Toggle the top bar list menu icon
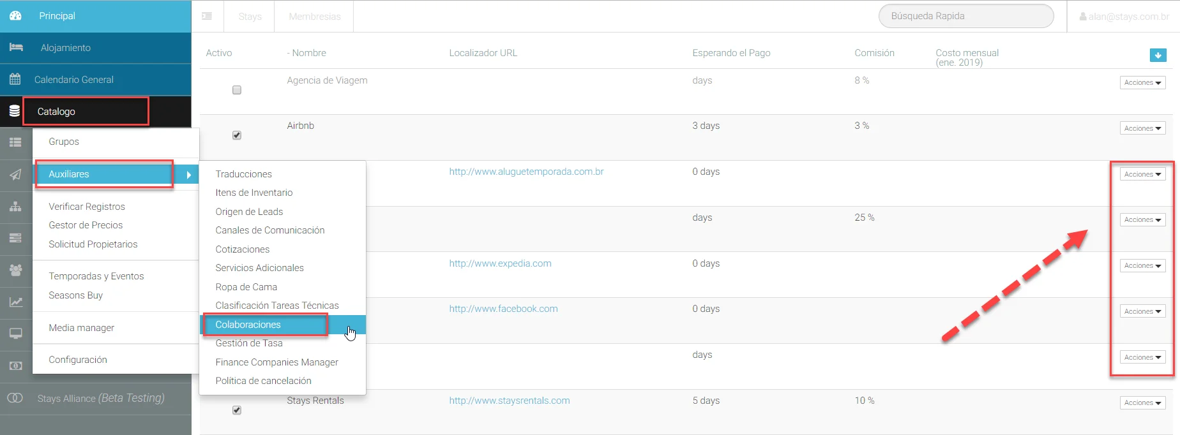The height and width of the screenshot is (435, 1180). [x=207, y=16]
